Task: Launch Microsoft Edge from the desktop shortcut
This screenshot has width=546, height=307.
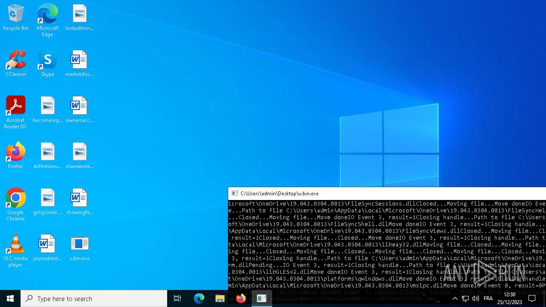Action: click(47, 20)
